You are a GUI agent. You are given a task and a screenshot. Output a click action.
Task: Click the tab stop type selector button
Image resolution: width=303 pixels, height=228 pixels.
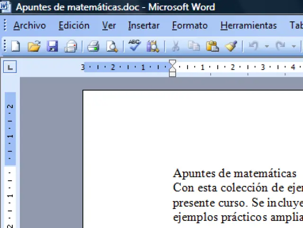pos(10,67)
